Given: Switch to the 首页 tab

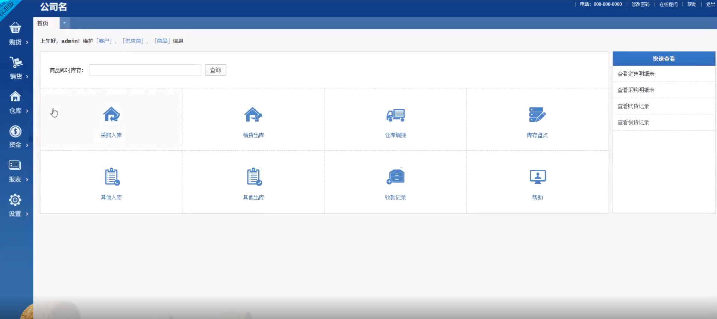Looking at the screenshot, I should tap(43, 23).
